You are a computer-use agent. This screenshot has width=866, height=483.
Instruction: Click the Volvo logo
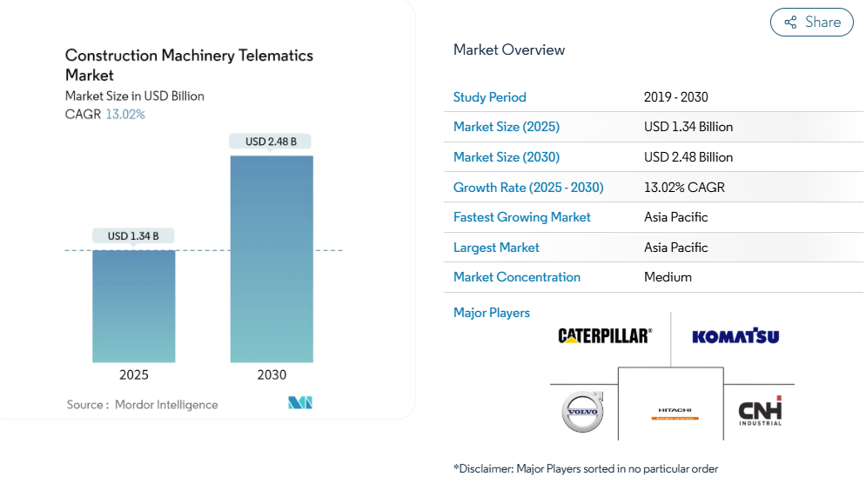click(x=582, y=412)
